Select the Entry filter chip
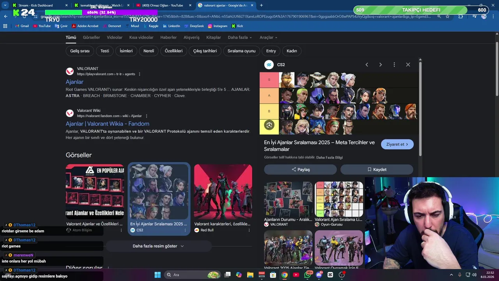Image resolution: width=499 pixels, height=281 pixels. tap(271, 51)
